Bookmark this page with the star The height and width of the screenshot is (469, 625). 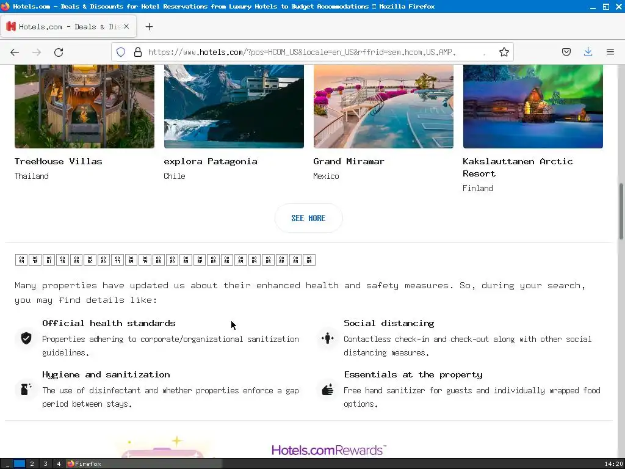[x=504, y=52]
